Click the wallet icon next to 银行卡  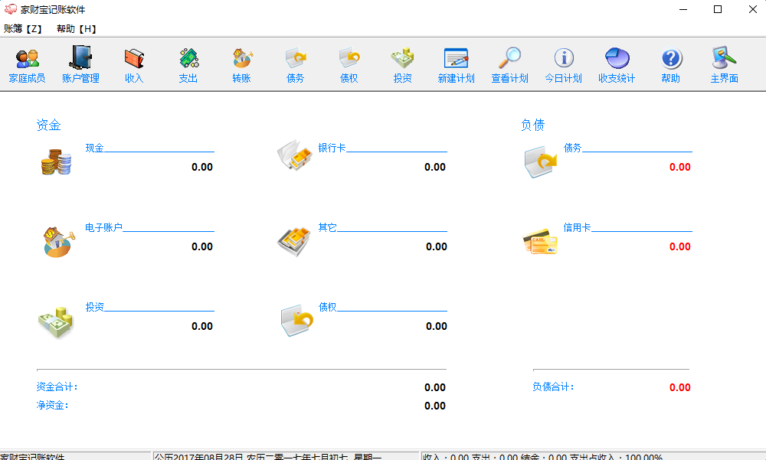pyautogui.click(x=295, y=156)
